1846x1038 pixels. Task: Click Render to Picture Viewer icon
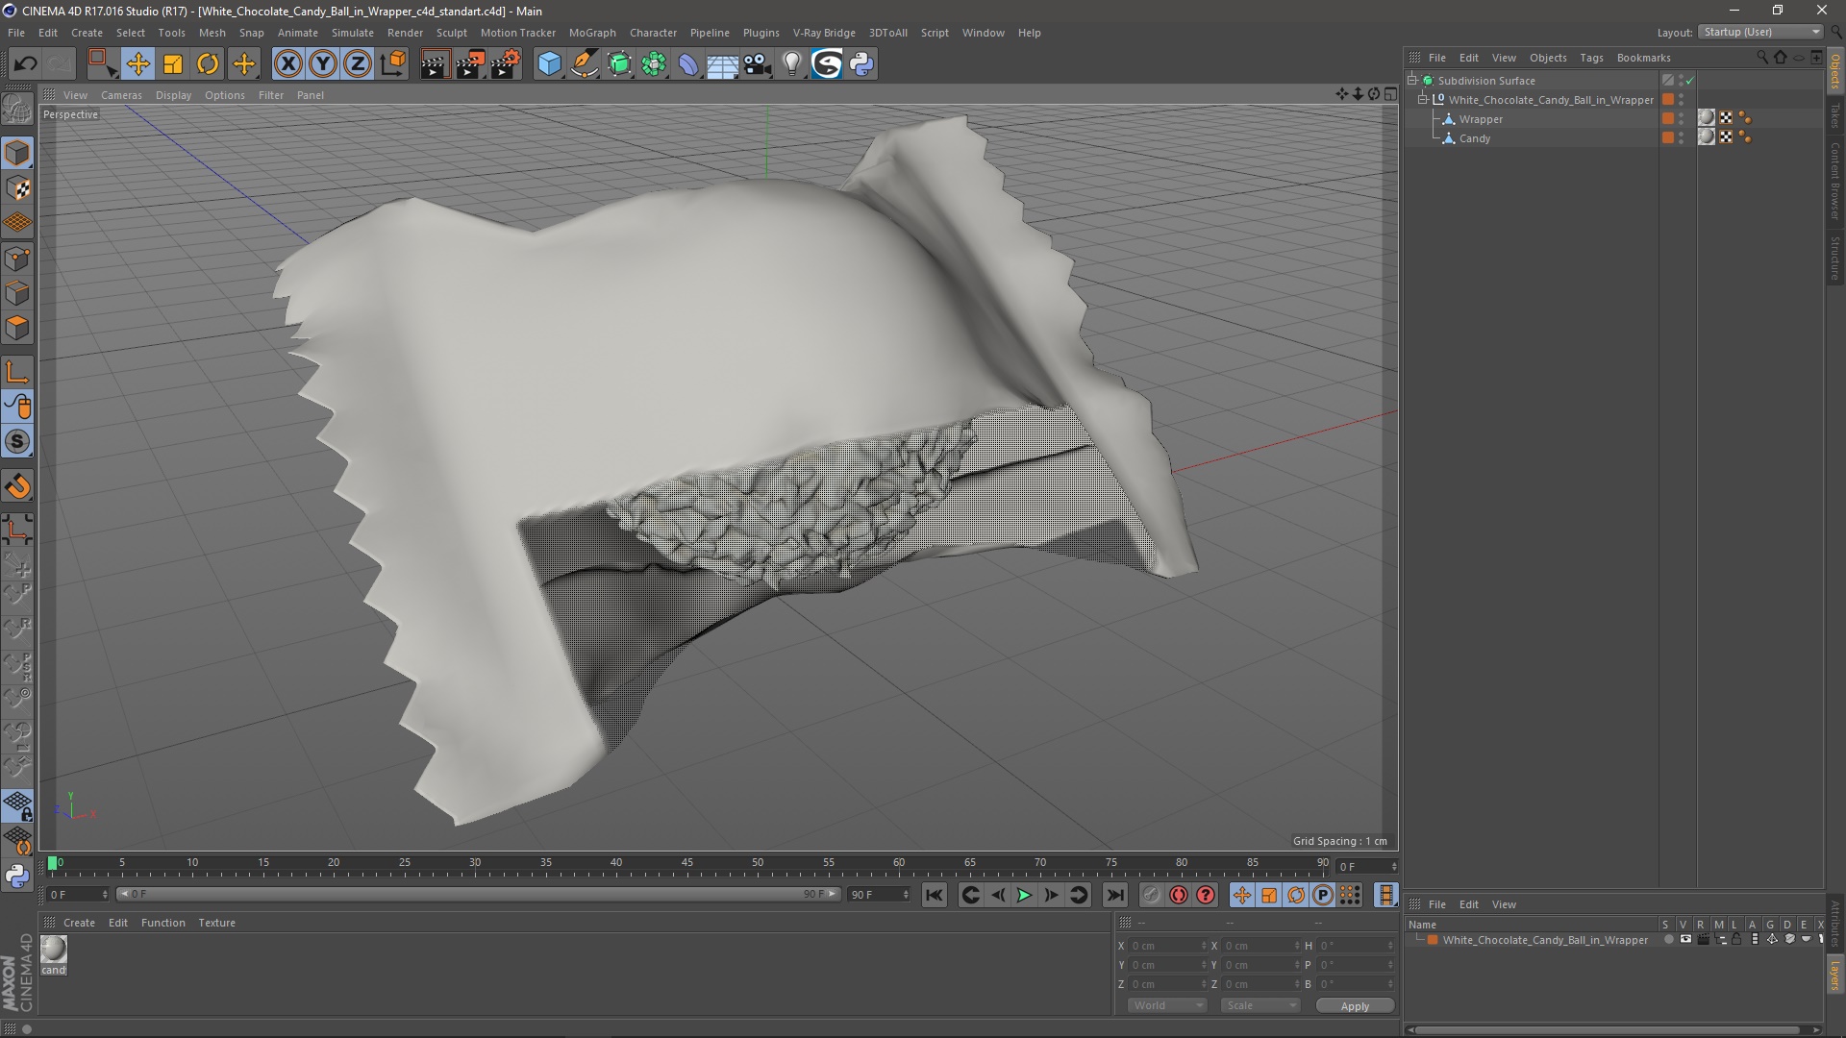point(470,64)
